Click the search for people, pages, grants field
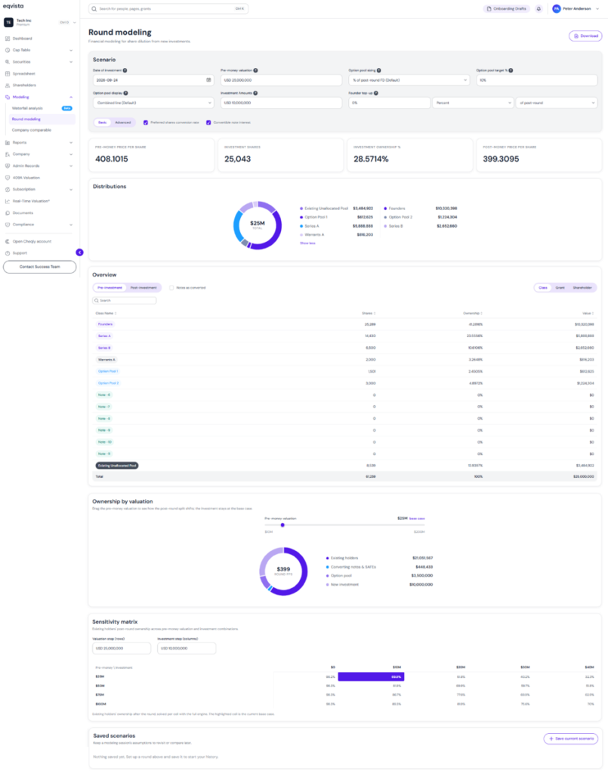Image resolution: width=608 pixels, height=774 pixels. tap(168, 9)
